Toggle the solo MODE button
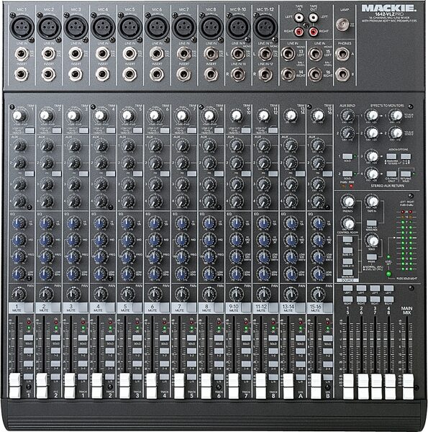This screenshot has width=428, height=432. [372, 257]
